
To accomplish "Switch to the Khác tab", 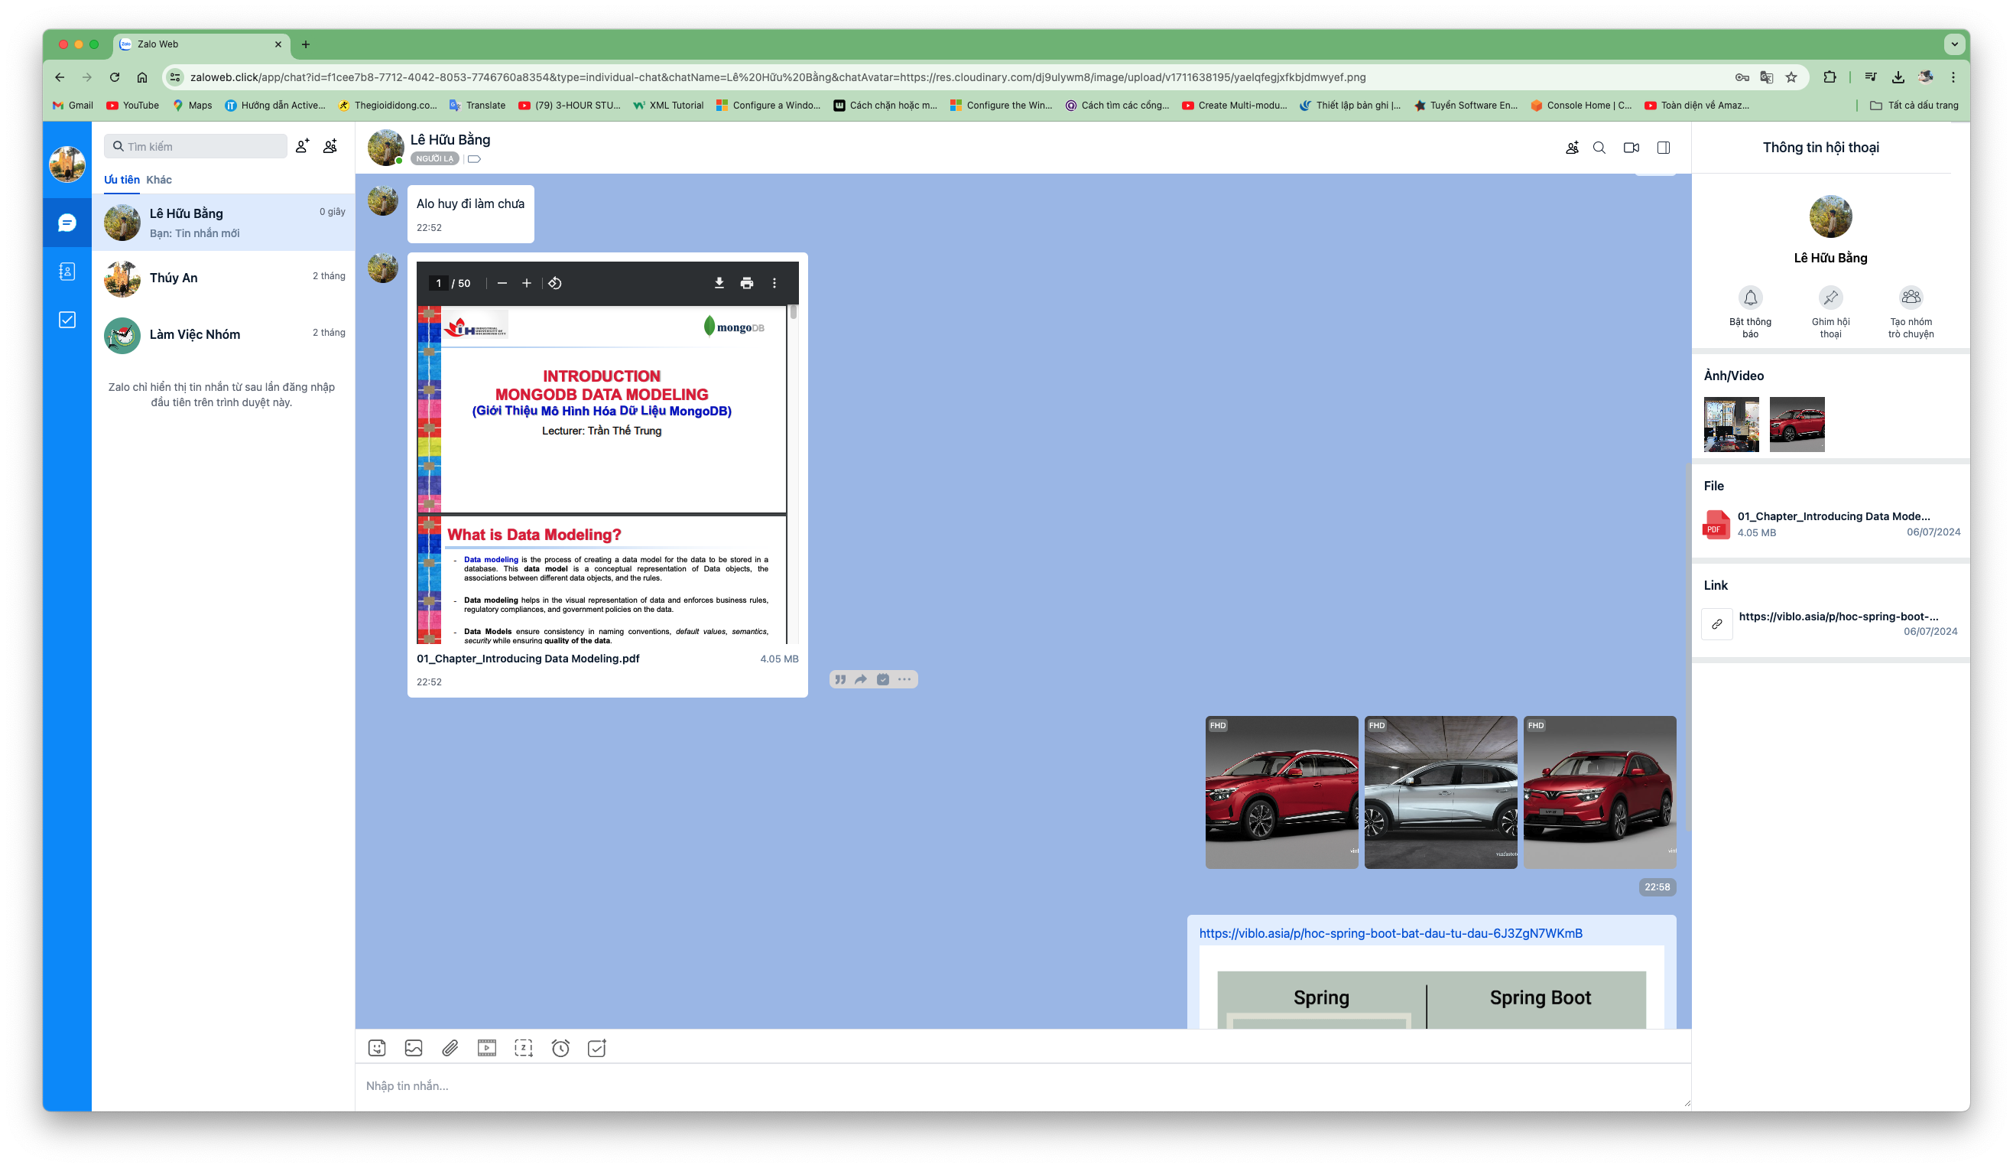I will [x=159, y=180].
